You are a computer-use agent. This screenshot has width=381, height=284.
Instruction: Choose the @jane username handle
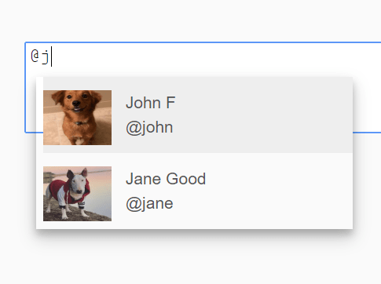[x=149, y=203]
